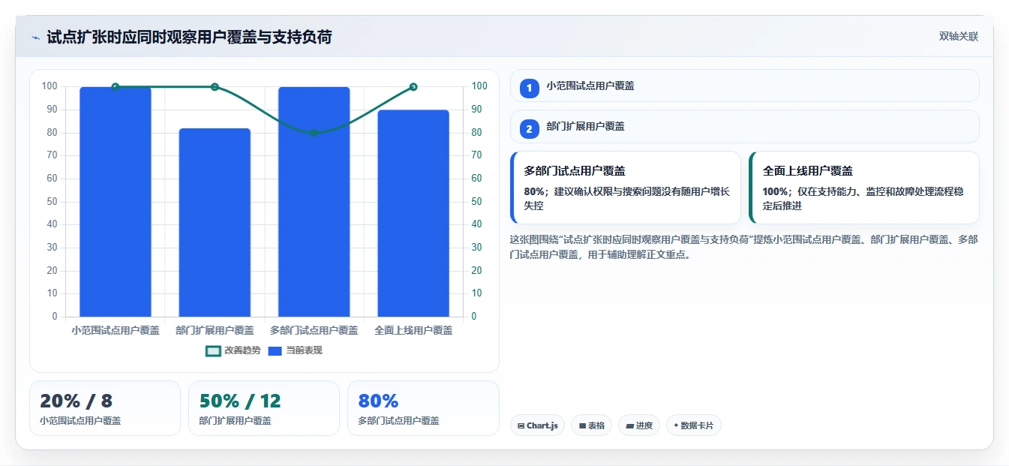
Task: Click the 100%；仅在支持能力 card text
Action: point(863,199)
